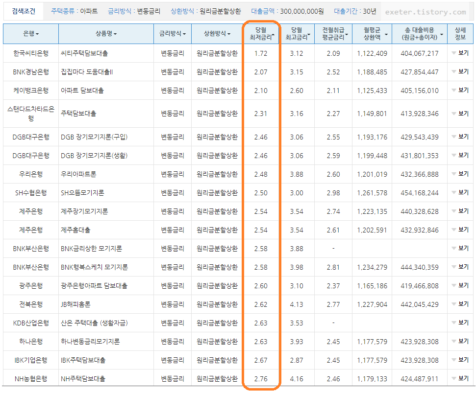The height and width of the screenshot is (393, 476).
Task: Click the 케이뱅크은행 bank cell
Action: coord(31,90)
